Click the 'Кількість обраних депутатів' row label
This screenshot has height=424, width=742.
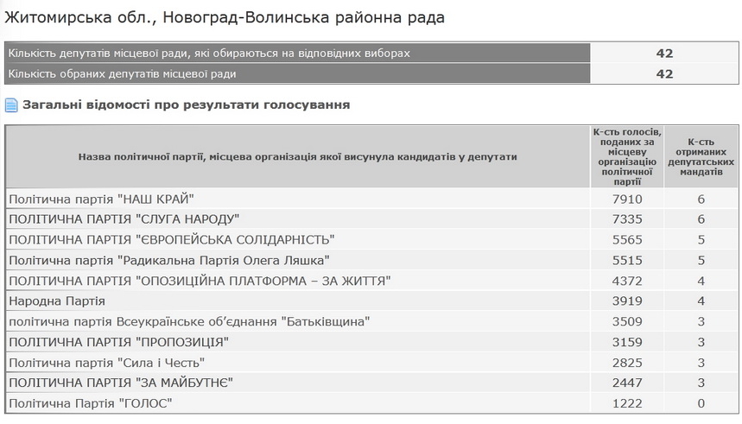tap(123, 74)
